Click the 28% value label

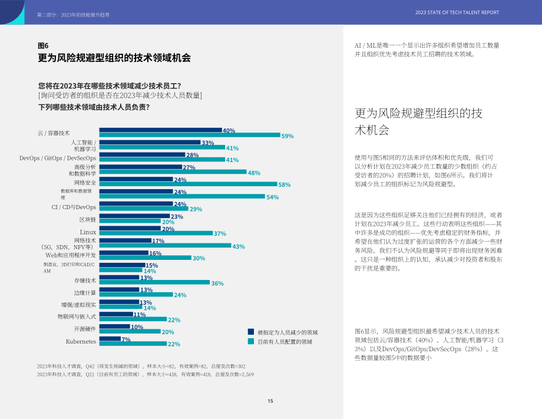pos(192,155)
